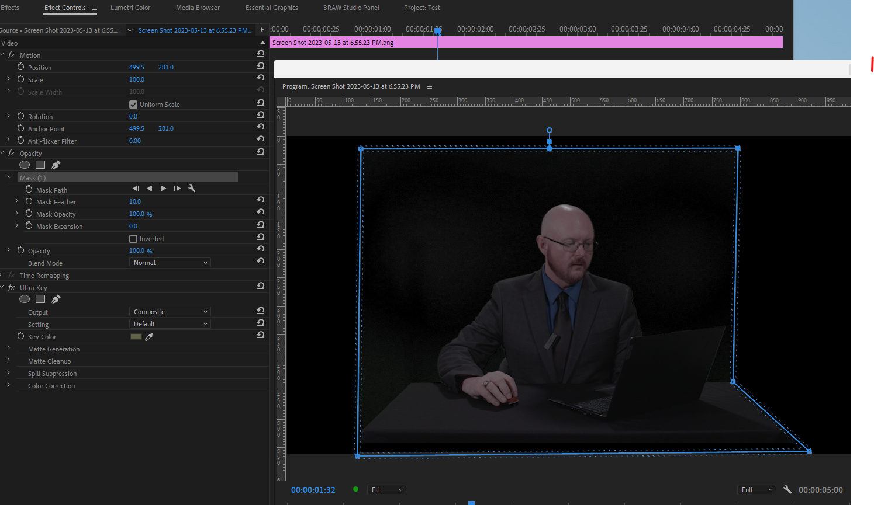The height and width of the screenshot is (505, 874).
Task: Open the Essential Graphics panel tab
Action: [271, 8]
